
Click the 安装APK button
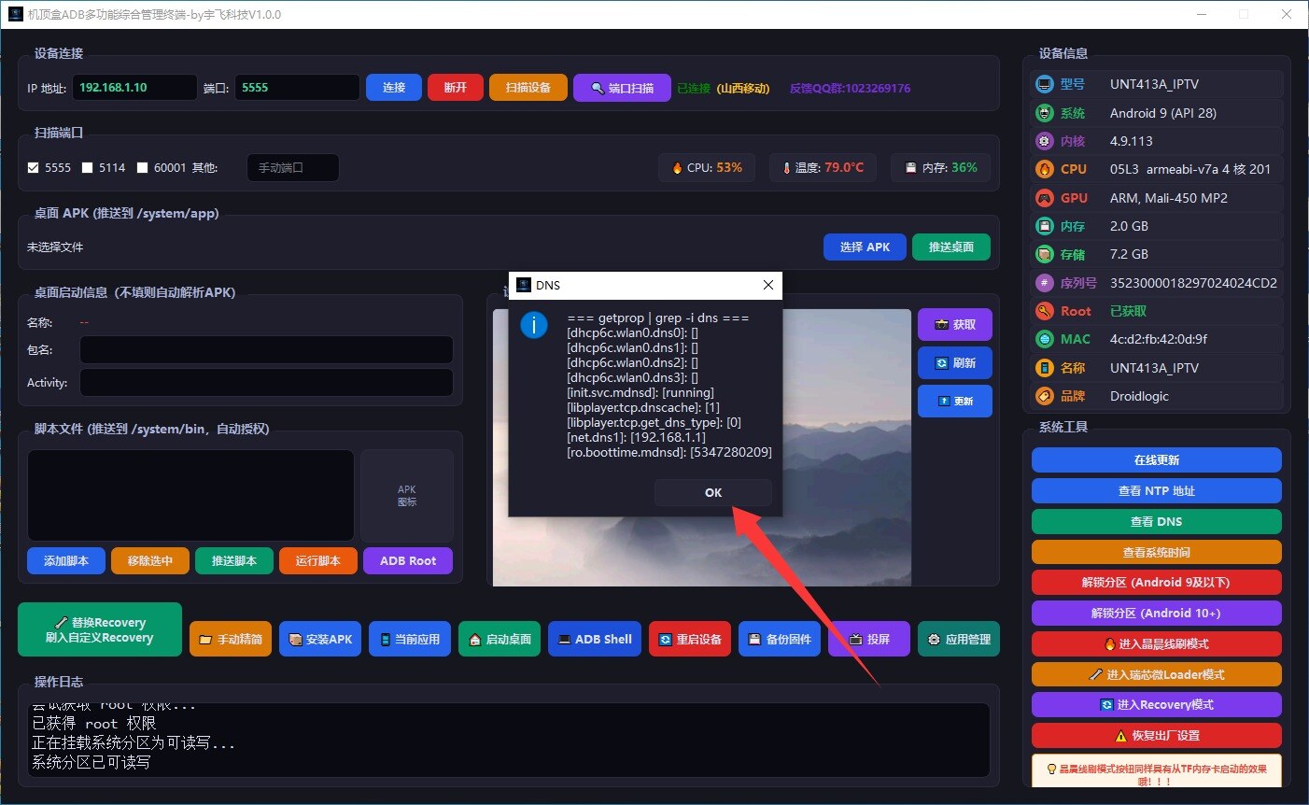320,639
